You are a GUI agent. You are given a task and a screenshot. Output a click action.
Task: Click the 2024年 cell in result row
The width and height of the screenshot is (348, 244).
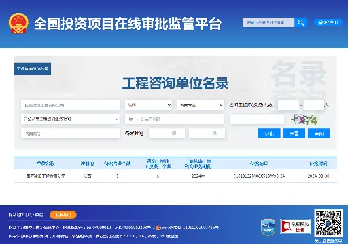click(198, 176)
